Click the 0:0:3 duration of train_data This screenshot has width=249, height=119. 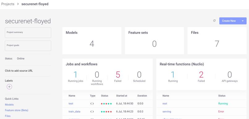pos(140,112)
